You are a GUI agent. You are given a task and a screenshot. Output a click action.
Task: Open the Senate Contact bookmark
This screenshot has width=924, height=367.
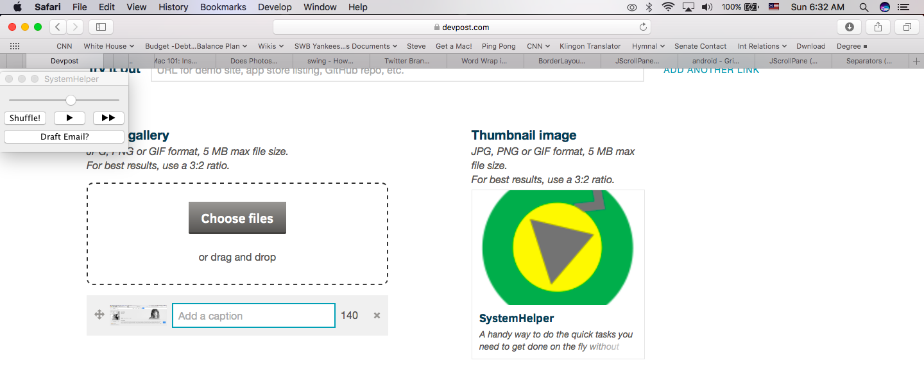(x=701, y=46)
